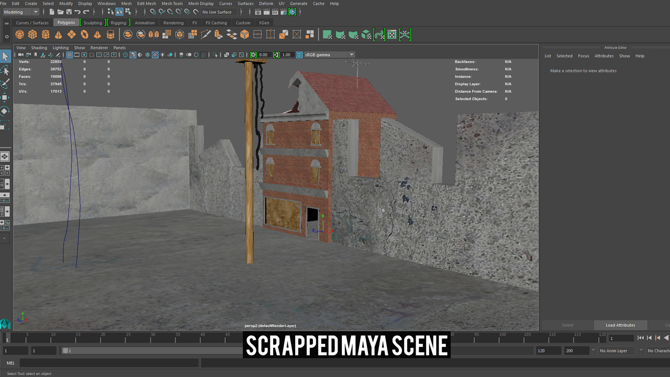Click the Load Attributes button
Viewport: 670px width, 377px height.
point(620,325)
